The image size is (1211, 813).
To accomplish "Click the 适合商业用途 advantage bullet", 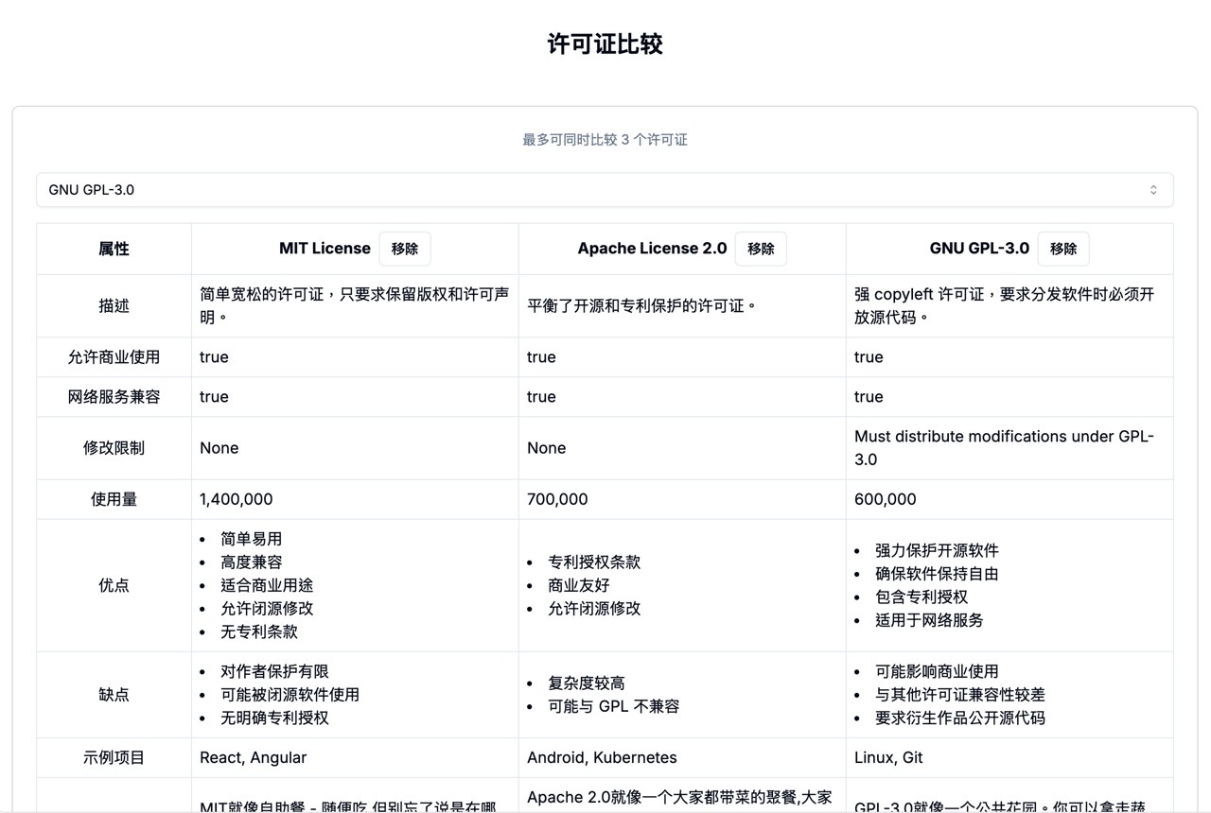I will [x=267, y=585].
